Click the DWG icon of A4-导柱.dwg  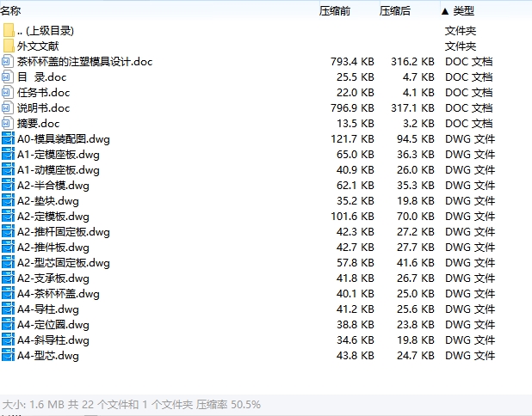click(x=8, y=309)
